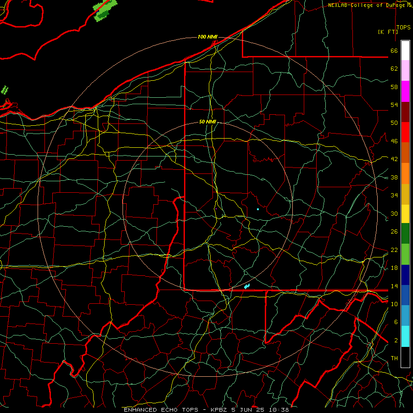Viewport: 413px width, 413px height.
Task: Select the dark red legend swatch
Action: pos(405,112)
